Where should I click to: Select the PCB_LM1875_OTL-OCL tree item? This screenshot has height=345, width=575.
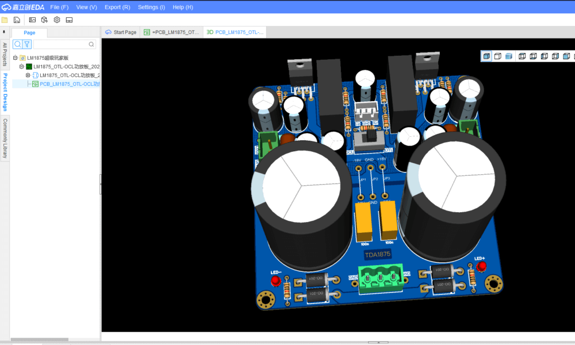(x=67, y=83)
